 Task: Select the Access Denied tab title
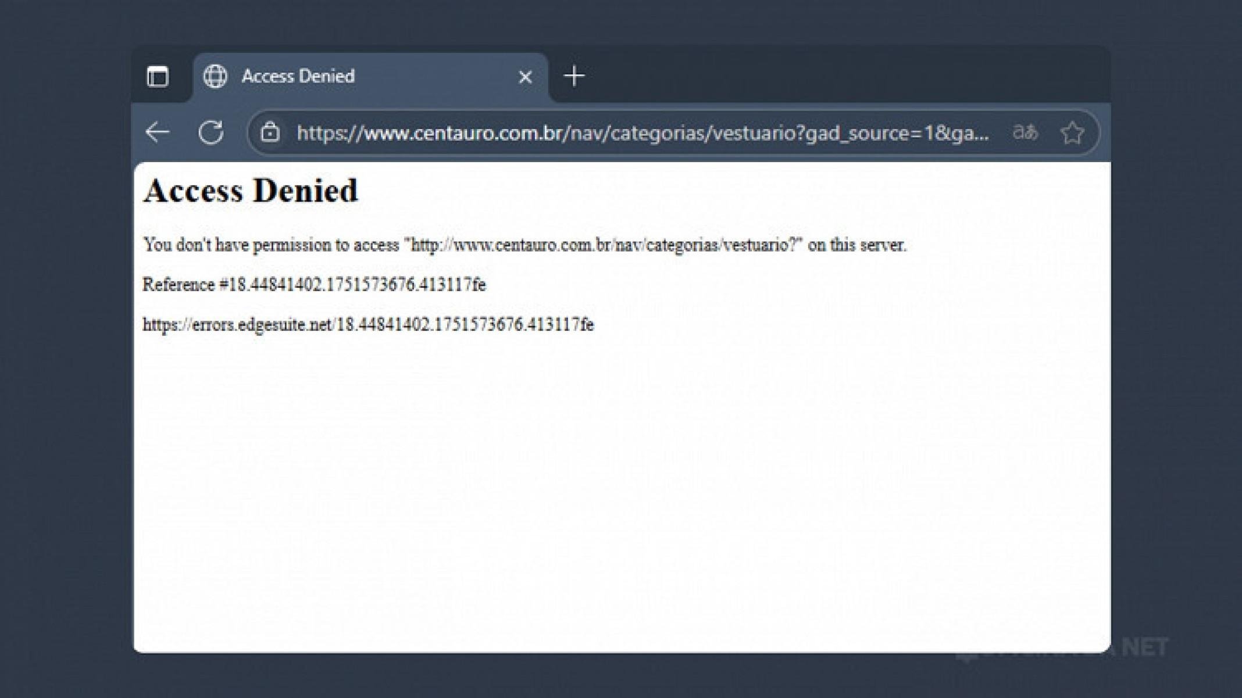298,76
